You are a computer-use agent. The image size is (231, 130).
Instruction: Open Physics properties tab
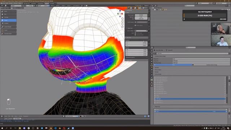(x=152, y=75)
